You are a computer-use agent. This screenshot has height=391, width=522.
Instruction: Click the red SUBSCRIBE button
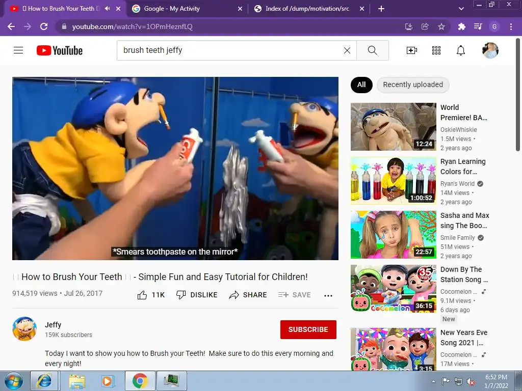[x=308, y=329]
